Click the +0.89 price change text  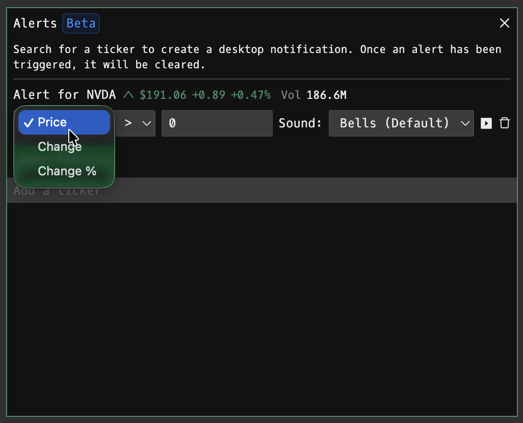coord(209,95)
